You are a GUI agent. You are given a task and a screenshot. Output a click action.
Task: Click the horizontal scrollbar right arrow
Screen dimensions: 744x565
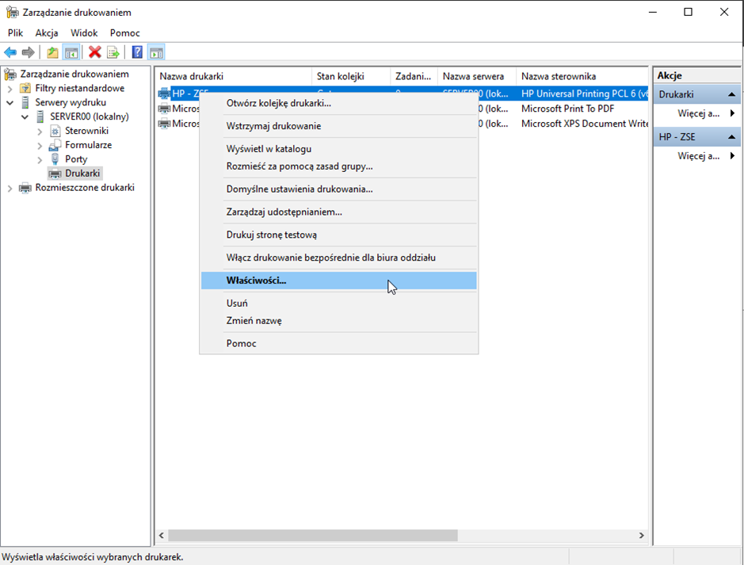pos(642,536)
